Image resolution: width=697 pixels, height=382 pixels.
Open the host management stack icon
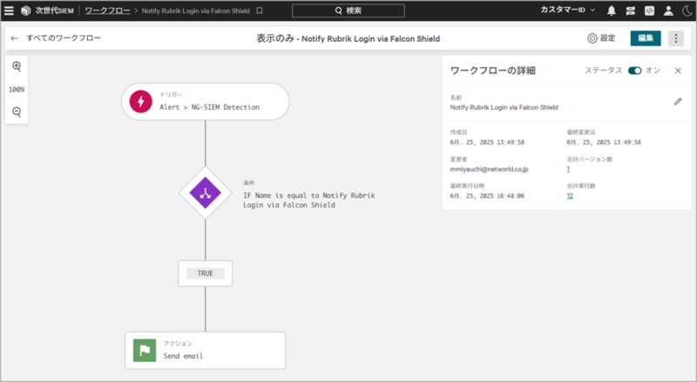tap(630, 10)
